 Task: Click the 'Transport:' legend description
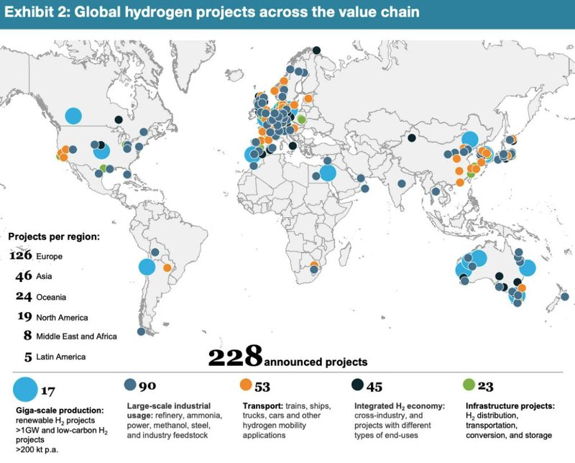point(287,421)
